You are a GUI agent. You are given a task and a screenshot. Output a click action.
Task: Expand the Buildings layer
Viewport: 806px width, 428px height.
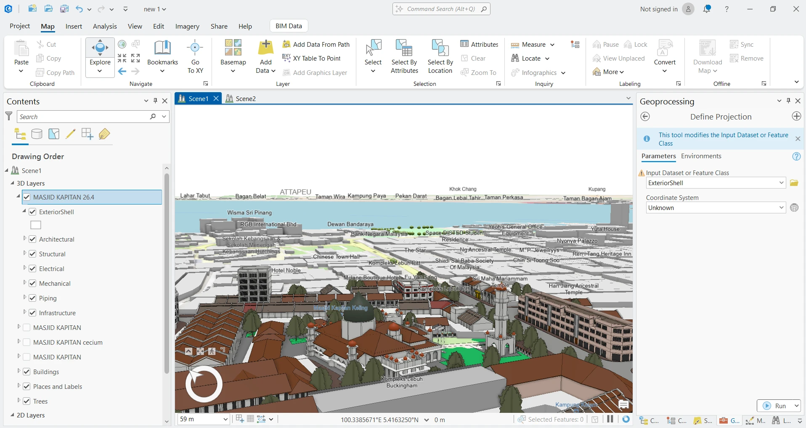(19, 371)
